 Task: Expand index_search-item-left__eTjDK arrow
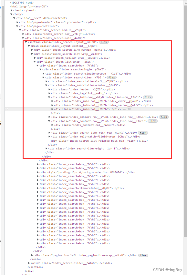click(46, 81)
